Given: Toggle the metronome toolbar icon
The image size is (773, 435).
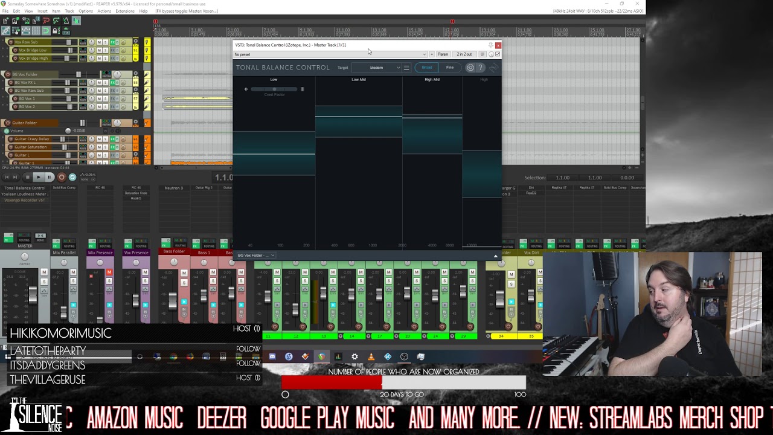Looking at the screenshot, I should click(66, 21).
